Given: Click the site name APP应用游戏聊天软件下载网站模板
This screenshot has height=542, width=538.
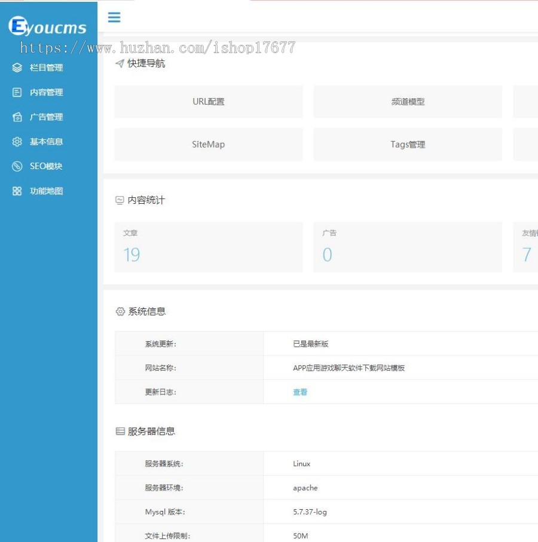Looking at the screenshot, I should (349, 368).
